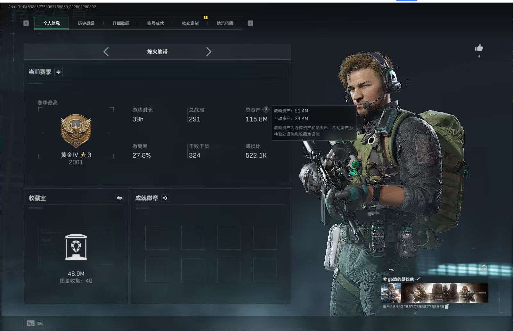Click the 成就徽章 heading

click(147, 198)
